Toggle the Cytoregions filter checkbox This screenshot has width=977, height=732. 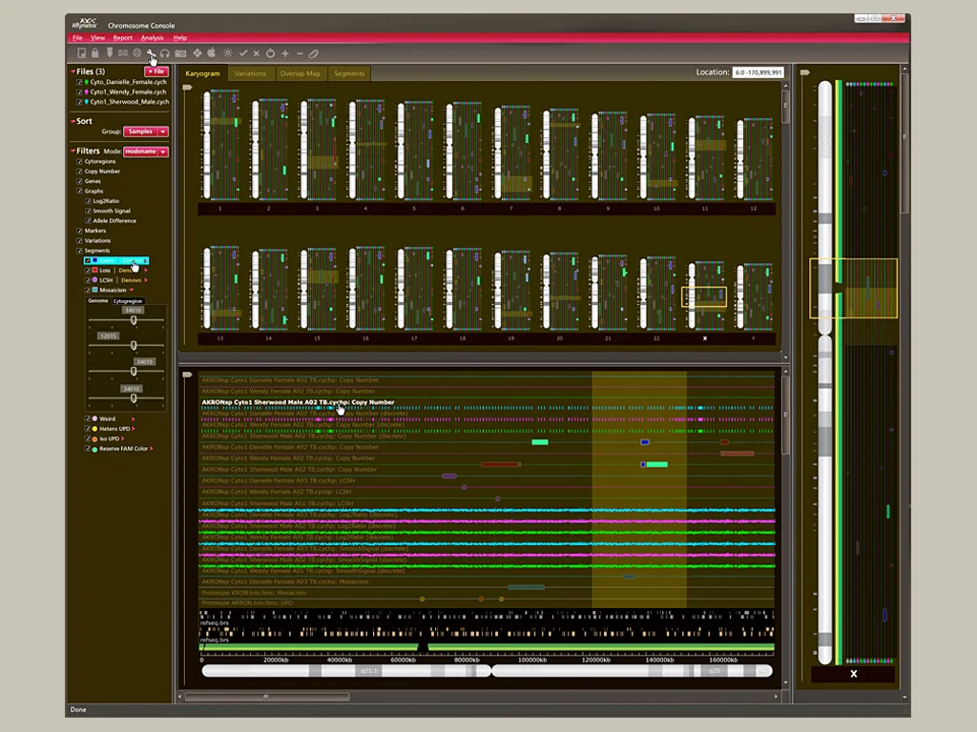[79, 162]
